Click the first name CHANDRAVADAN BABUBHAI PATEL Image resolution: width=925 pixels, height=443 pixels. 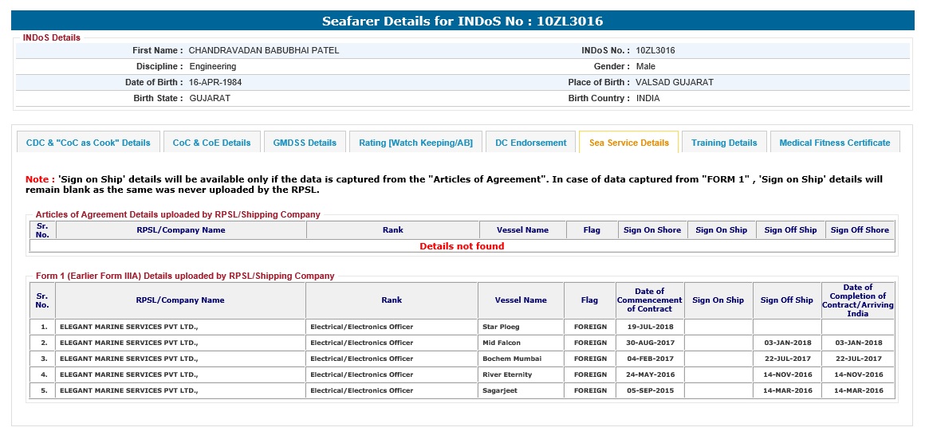click(263, 51)
